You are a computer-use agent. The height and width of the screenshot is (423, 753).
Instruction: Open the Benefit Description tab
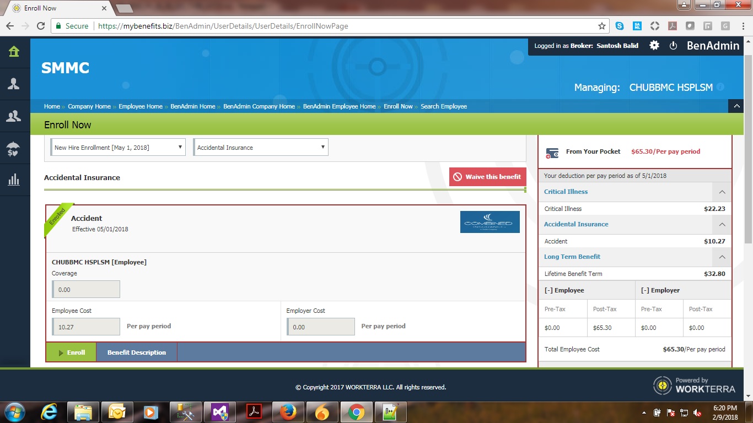137,352
